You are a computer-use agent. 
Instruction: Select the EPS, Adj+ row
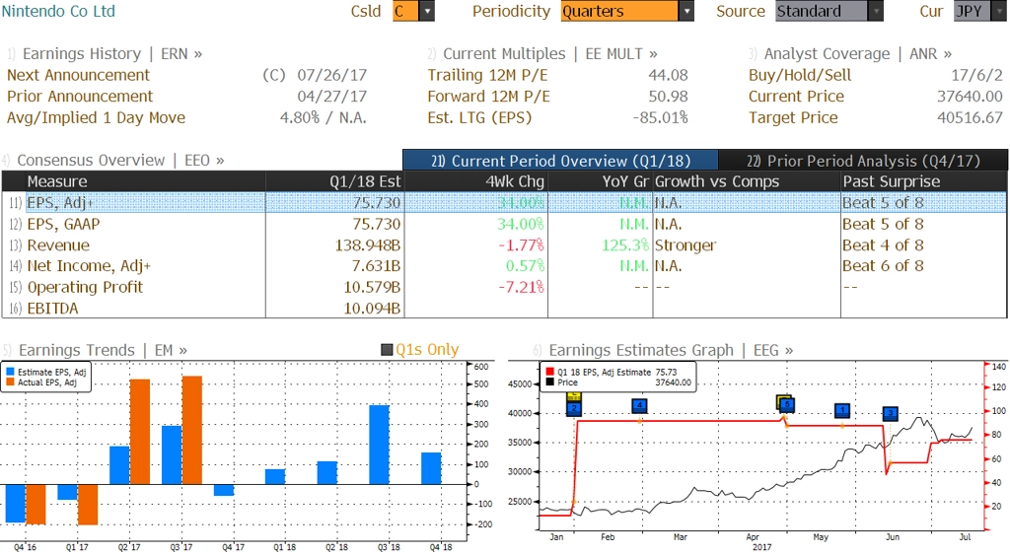[504, 203]
